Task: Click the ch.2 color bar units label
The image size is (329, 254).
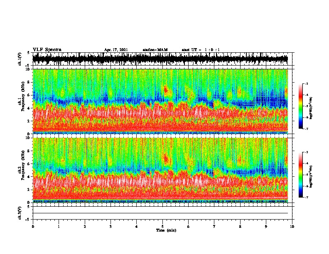Action: click(x=311, y=176)
